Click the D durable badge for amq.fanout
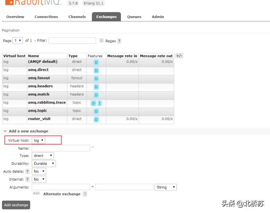The image size is (270, 213). pyautogui.click(x=96, y=78)
